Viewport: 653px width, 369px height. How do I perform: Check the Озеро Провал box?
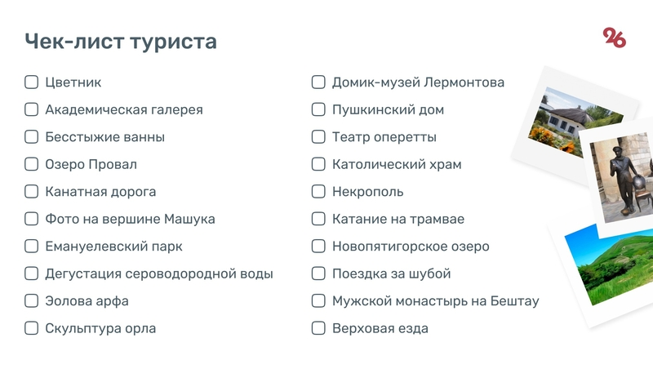point(32,164)
